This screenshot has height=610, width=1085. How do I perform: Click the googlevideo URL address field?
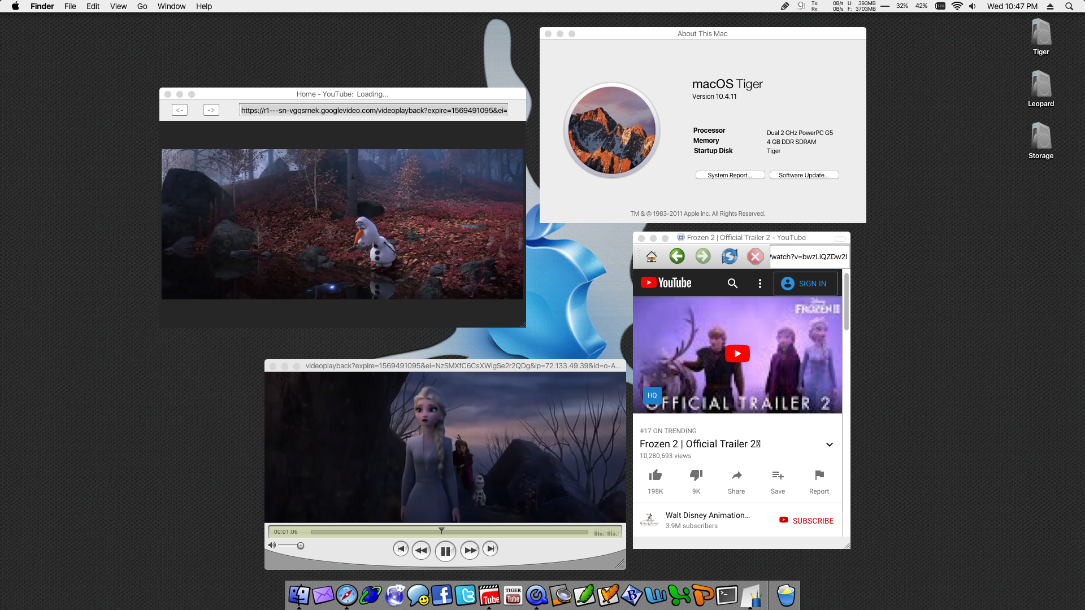(374, 110)
